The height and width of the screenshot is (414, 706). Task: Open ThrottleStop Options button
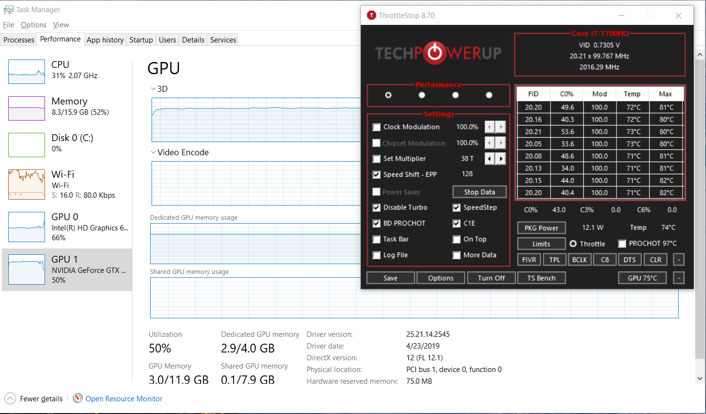(x=441, y=278)
